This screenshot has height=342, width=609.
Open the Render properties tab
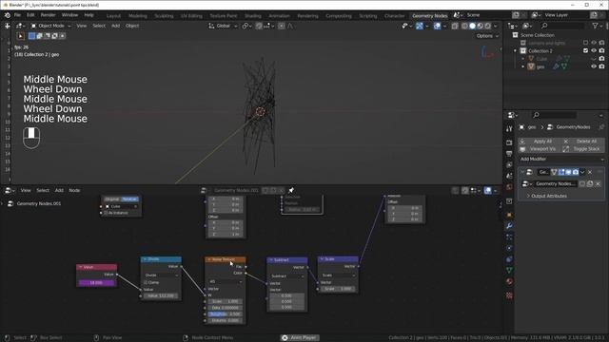click(x=509, y=143)
